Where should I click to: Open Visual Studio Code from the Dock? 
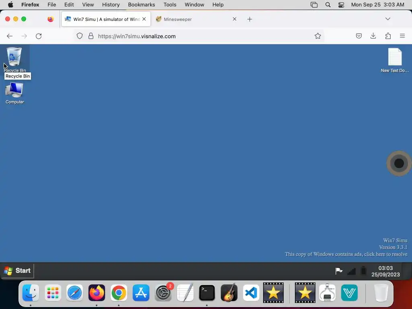coord(251,293)
